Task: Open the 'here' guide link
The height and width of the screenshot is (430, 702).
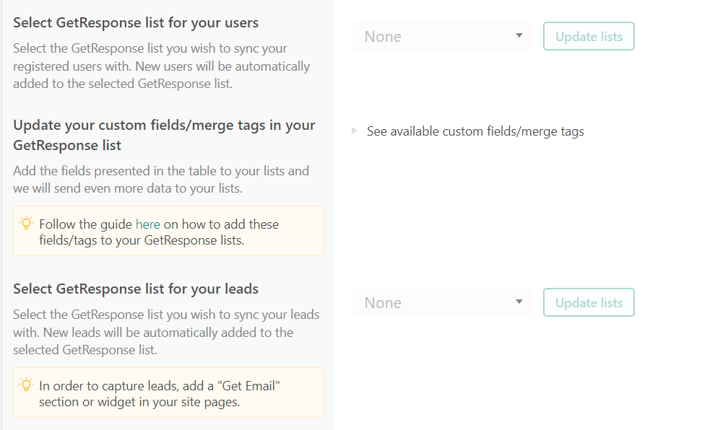Action: pos(148,224)
